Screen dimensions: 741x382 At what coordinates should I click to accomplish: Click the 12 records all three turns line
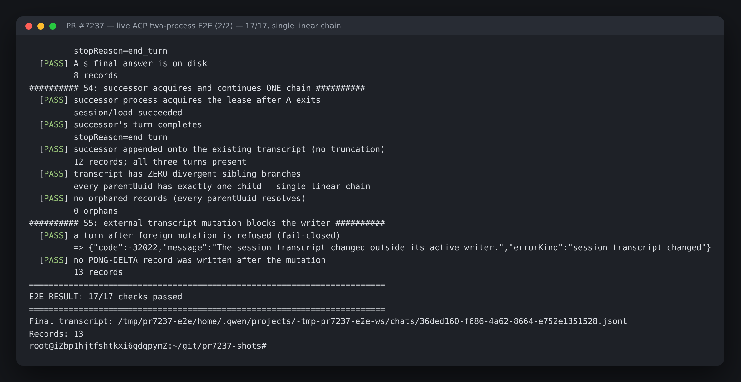[x=160, y=162]
